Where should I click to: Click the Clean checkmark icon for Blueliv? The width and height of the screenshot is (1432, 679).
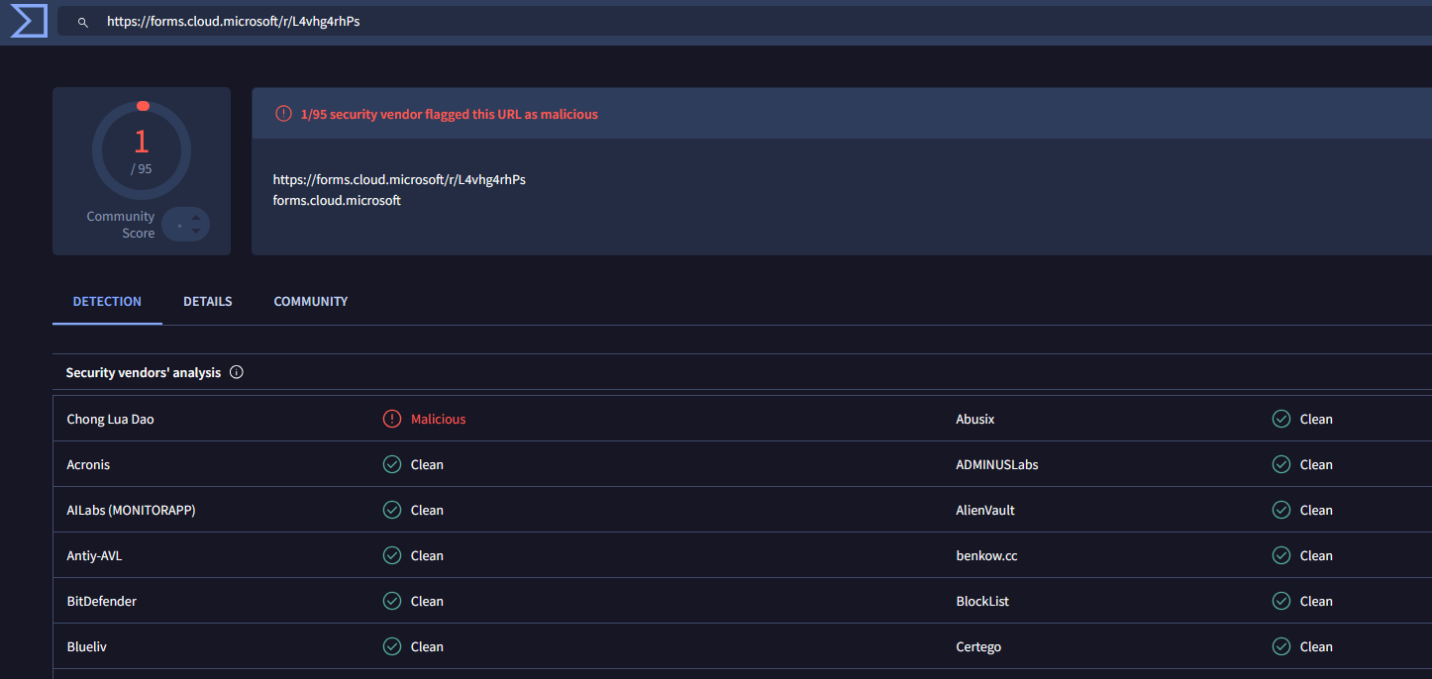tap(392, 646)
